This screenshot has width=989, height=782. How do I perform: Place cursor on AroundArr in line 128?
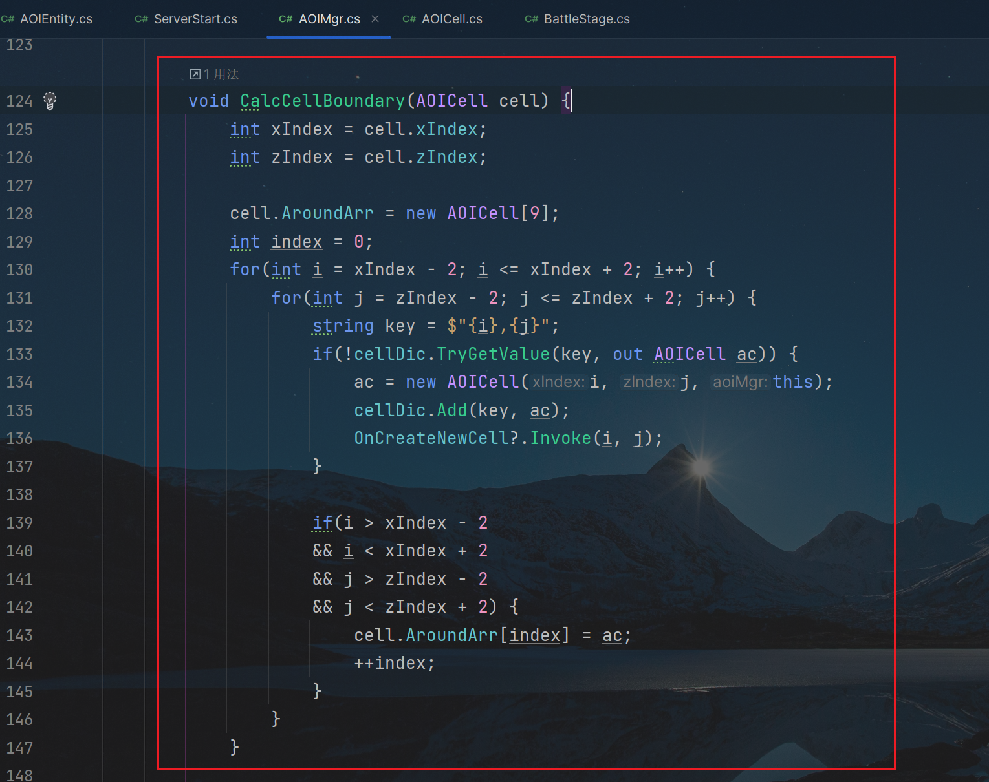click(327, 213)
